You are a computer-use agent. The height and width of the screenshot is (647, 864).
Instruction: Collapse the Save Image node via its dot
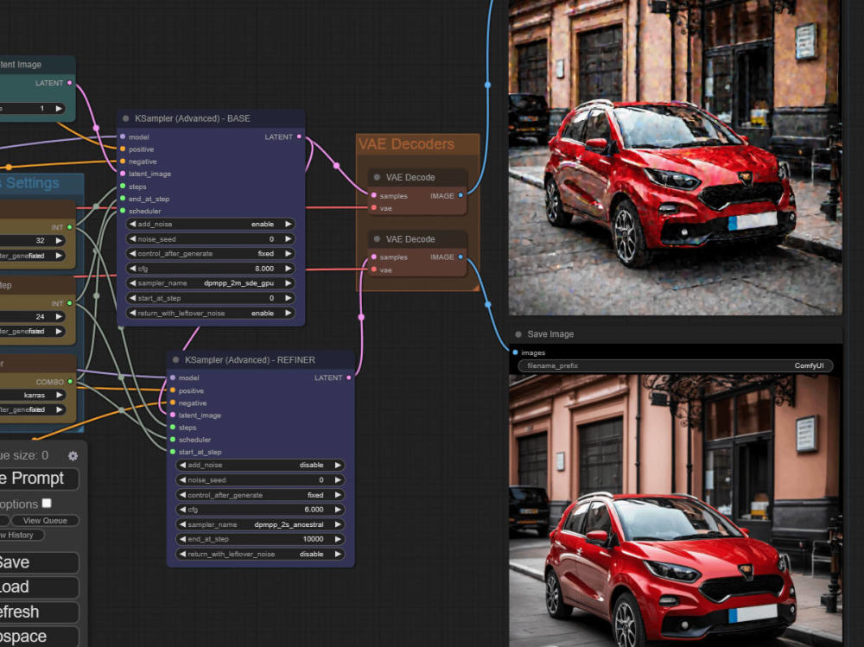point(518,334)
